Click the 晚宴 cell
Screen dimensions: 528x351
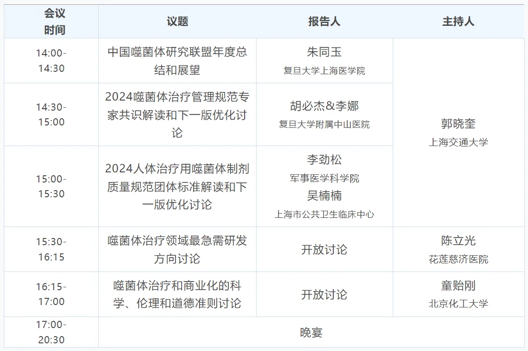pyautogui.click(x=311, y=332)
